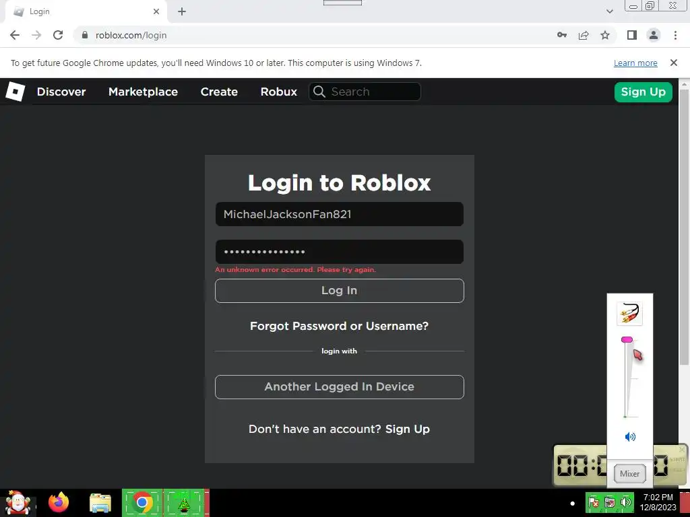Click the Roblox logo home icon
The width and height of the screenshot is (690, 517).
(15, 92)
